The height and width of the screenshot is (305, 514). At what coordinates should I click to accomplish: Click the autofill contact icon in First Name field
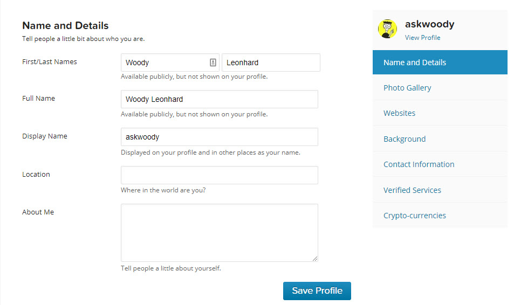click(x=213, y=63)
